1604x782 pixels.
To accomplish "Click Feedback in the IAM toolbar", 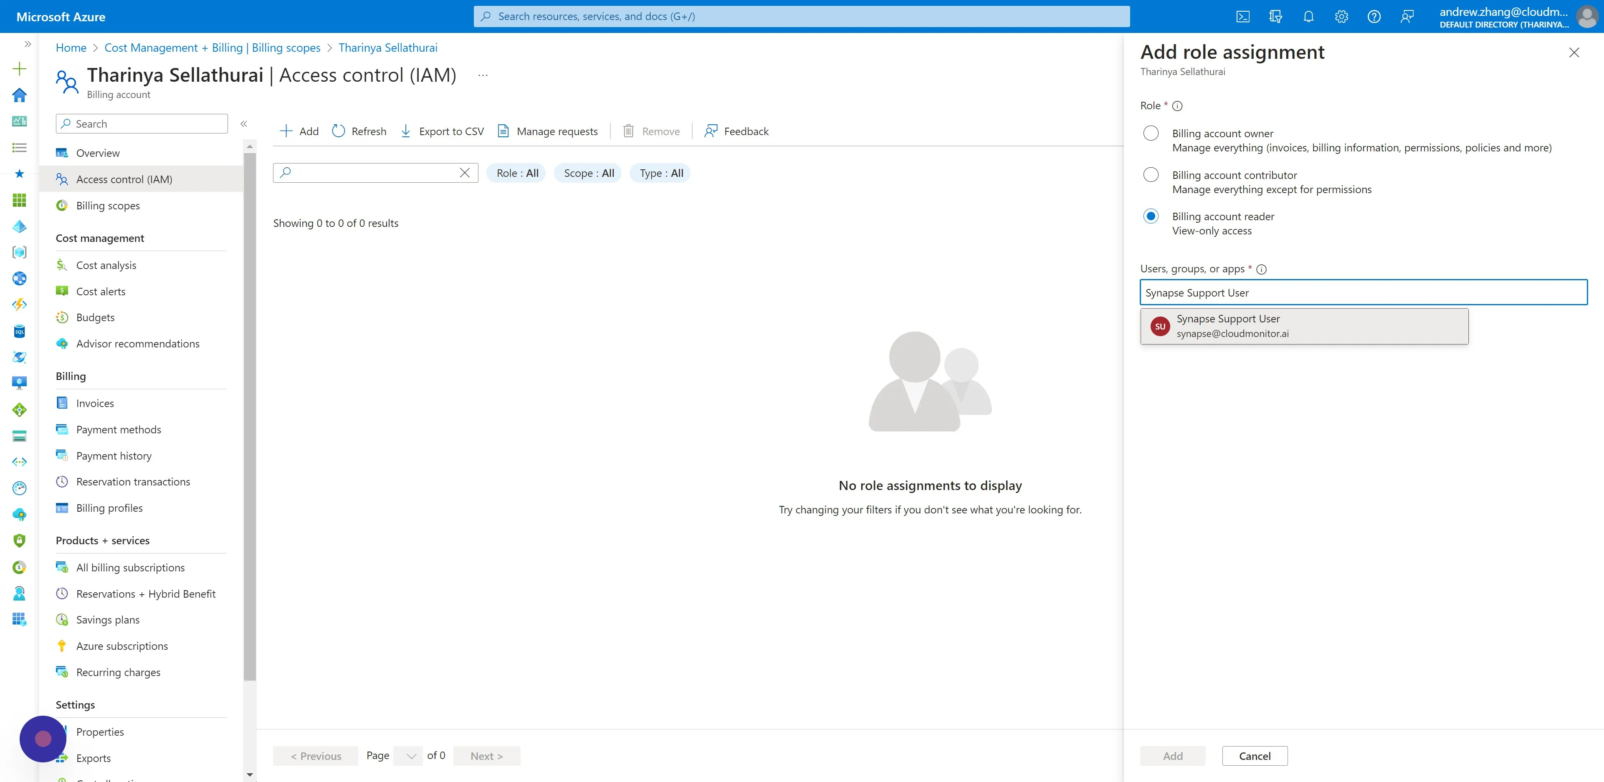I will (736, 131).
